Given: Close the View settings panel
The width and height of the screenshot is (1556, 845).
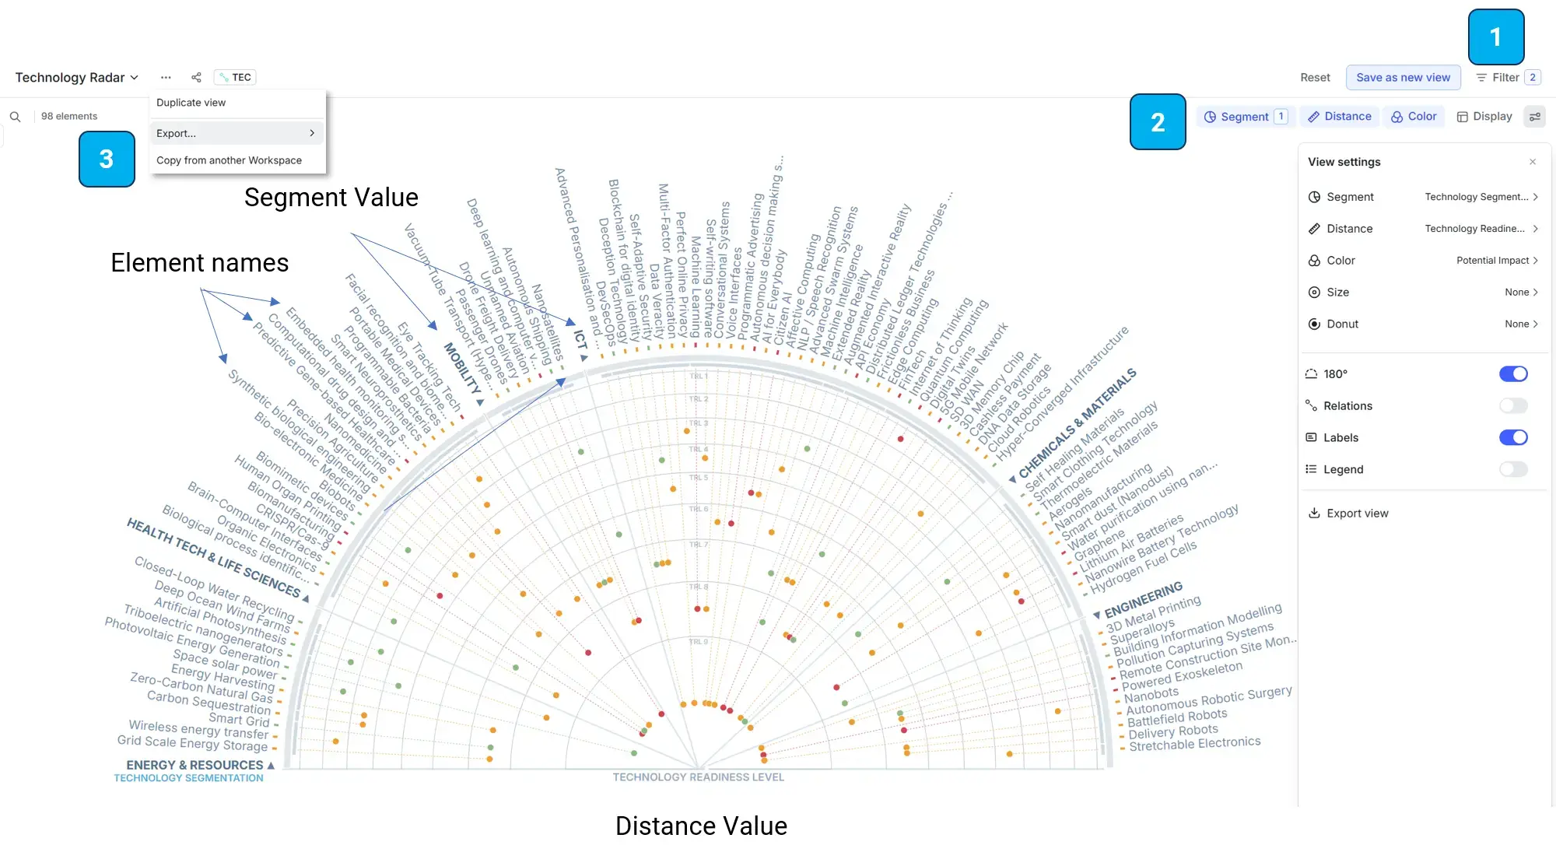Looking at the screenshot, I should (1533, 162).
